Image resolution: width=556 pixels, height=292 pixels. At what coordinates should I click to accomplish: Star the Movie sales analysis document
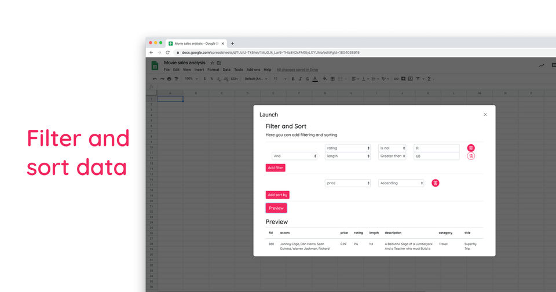[212, 63]
